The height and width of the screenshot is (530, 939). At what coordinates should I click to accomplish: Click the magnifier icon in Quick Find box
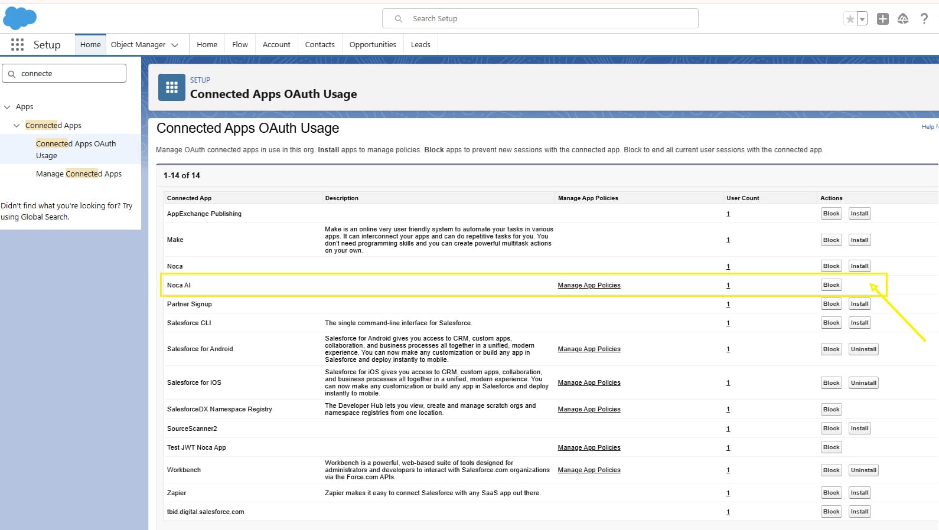[x=12, y=74]
